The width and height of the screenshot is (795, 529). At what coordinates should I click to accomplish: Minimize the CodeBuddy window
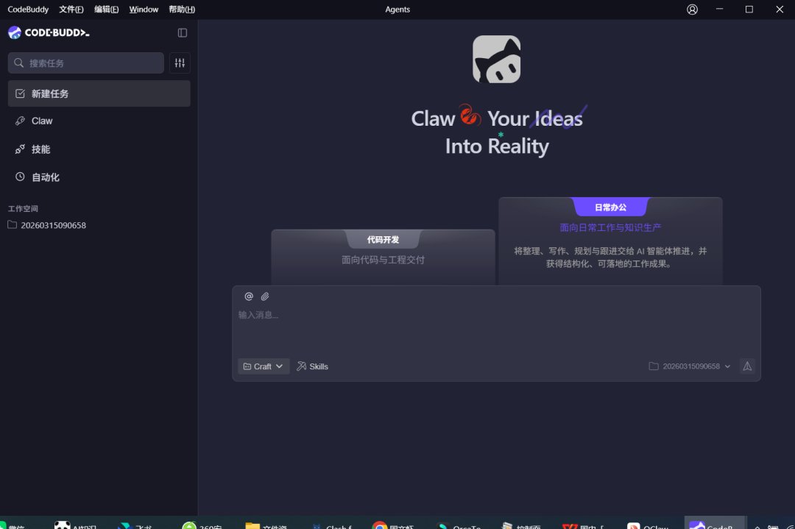tap(719, 9)
